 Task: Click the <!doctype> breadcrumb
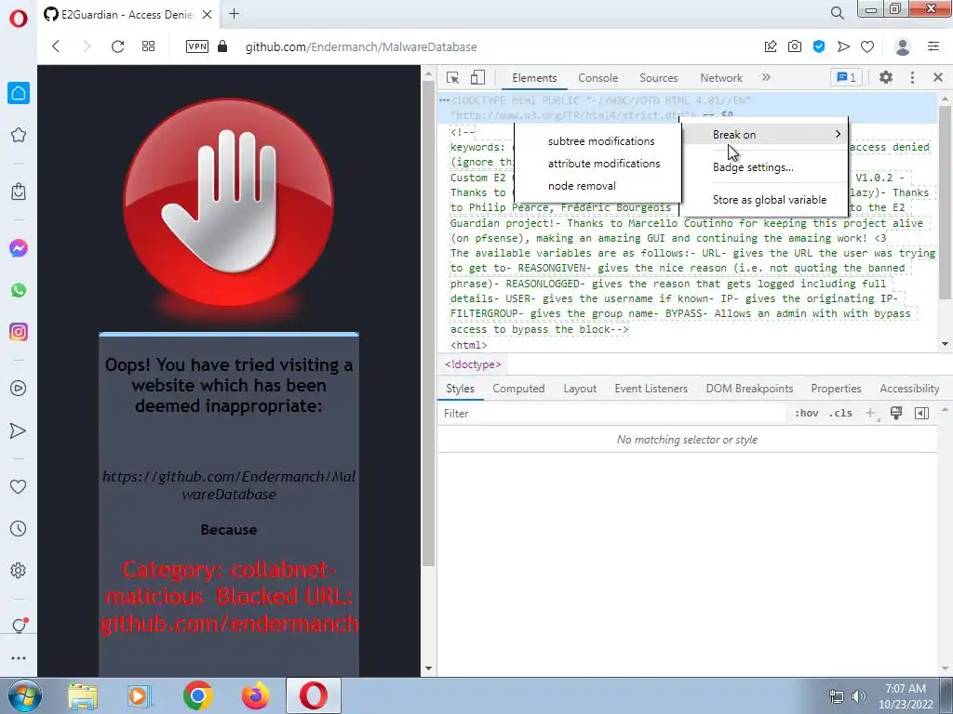pos(472,364)
